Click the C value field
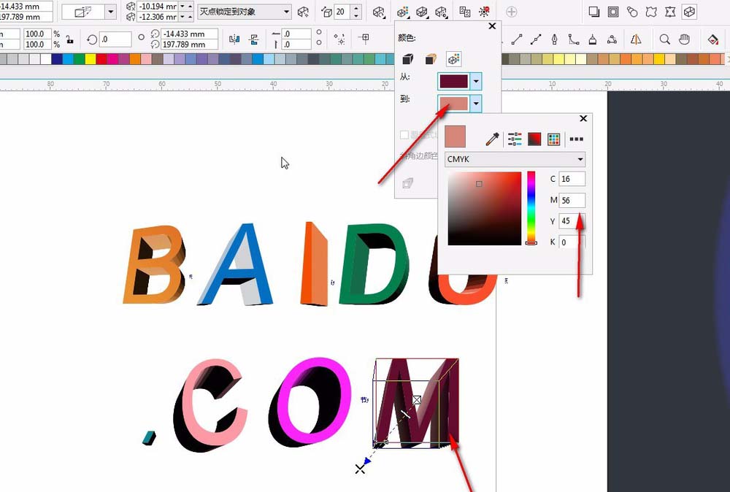 point(572,179)
